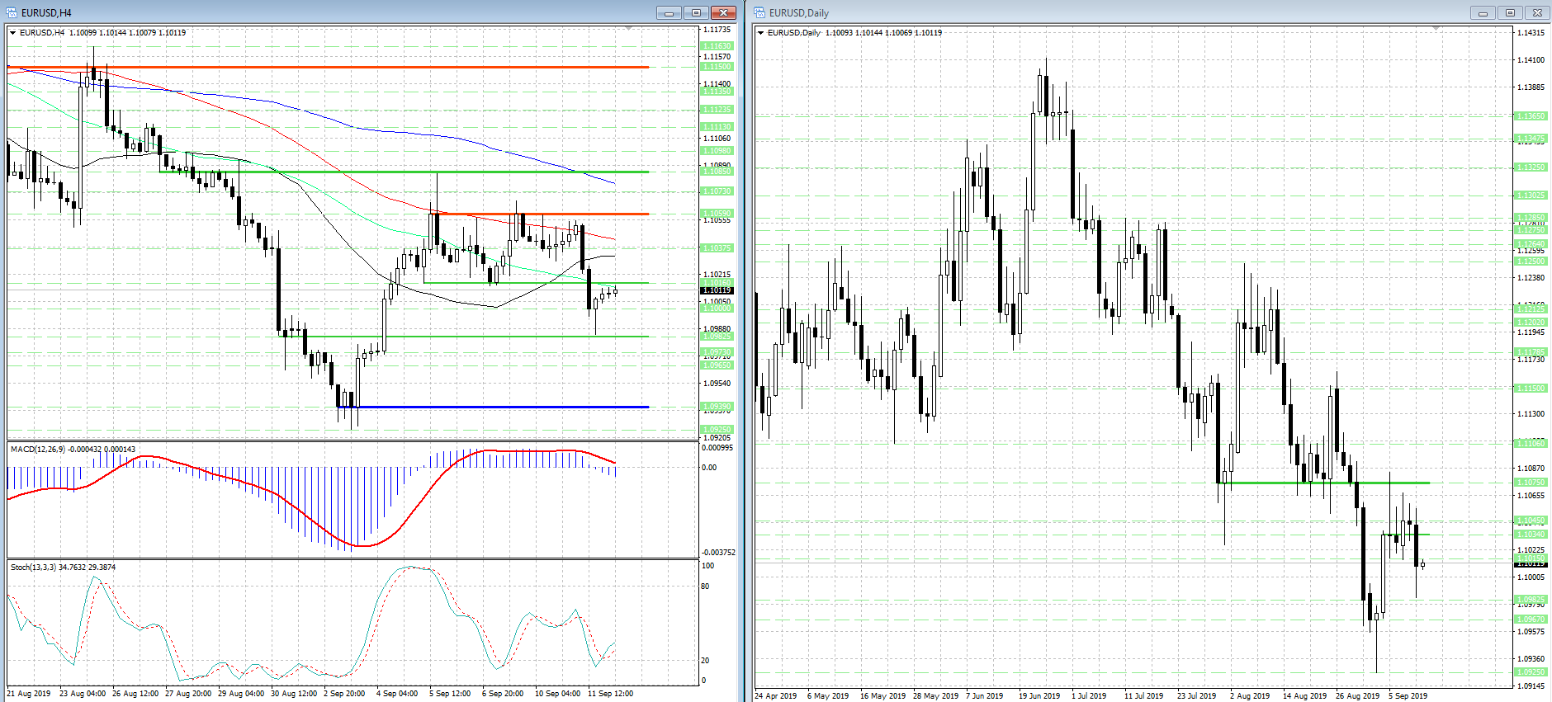Close the EURUSD,Daily chart window
The image size is (1552, 702).
(x=1537, y=12)
